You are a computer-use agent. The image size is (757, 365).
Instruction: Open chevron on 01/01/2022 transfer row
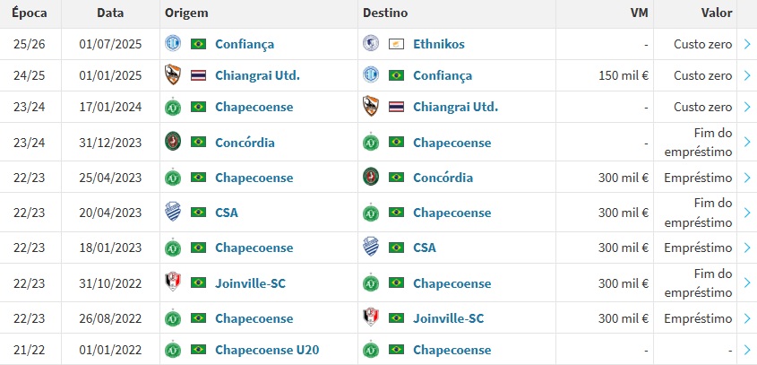(747, 350)
